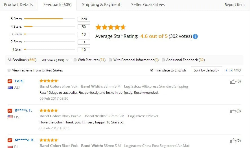Open the Seller Guarantees tab
The width and height of the screenshot is (250, 148).
[x=148, y=5]
